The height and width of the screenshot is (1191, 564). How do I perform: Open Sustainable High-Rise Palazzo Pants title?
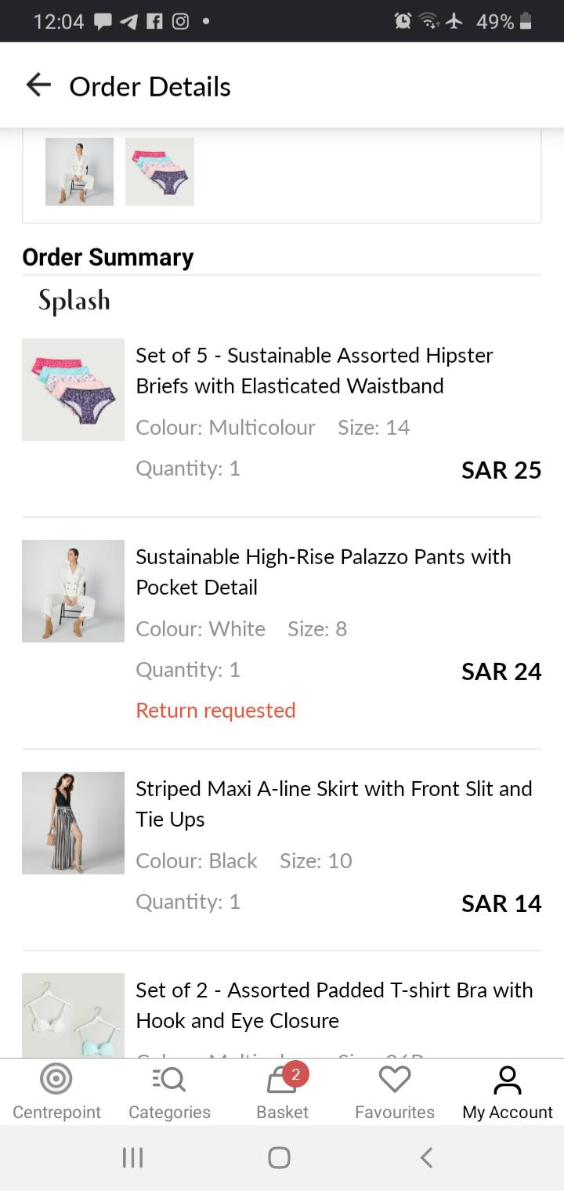(x=323, y=571)
